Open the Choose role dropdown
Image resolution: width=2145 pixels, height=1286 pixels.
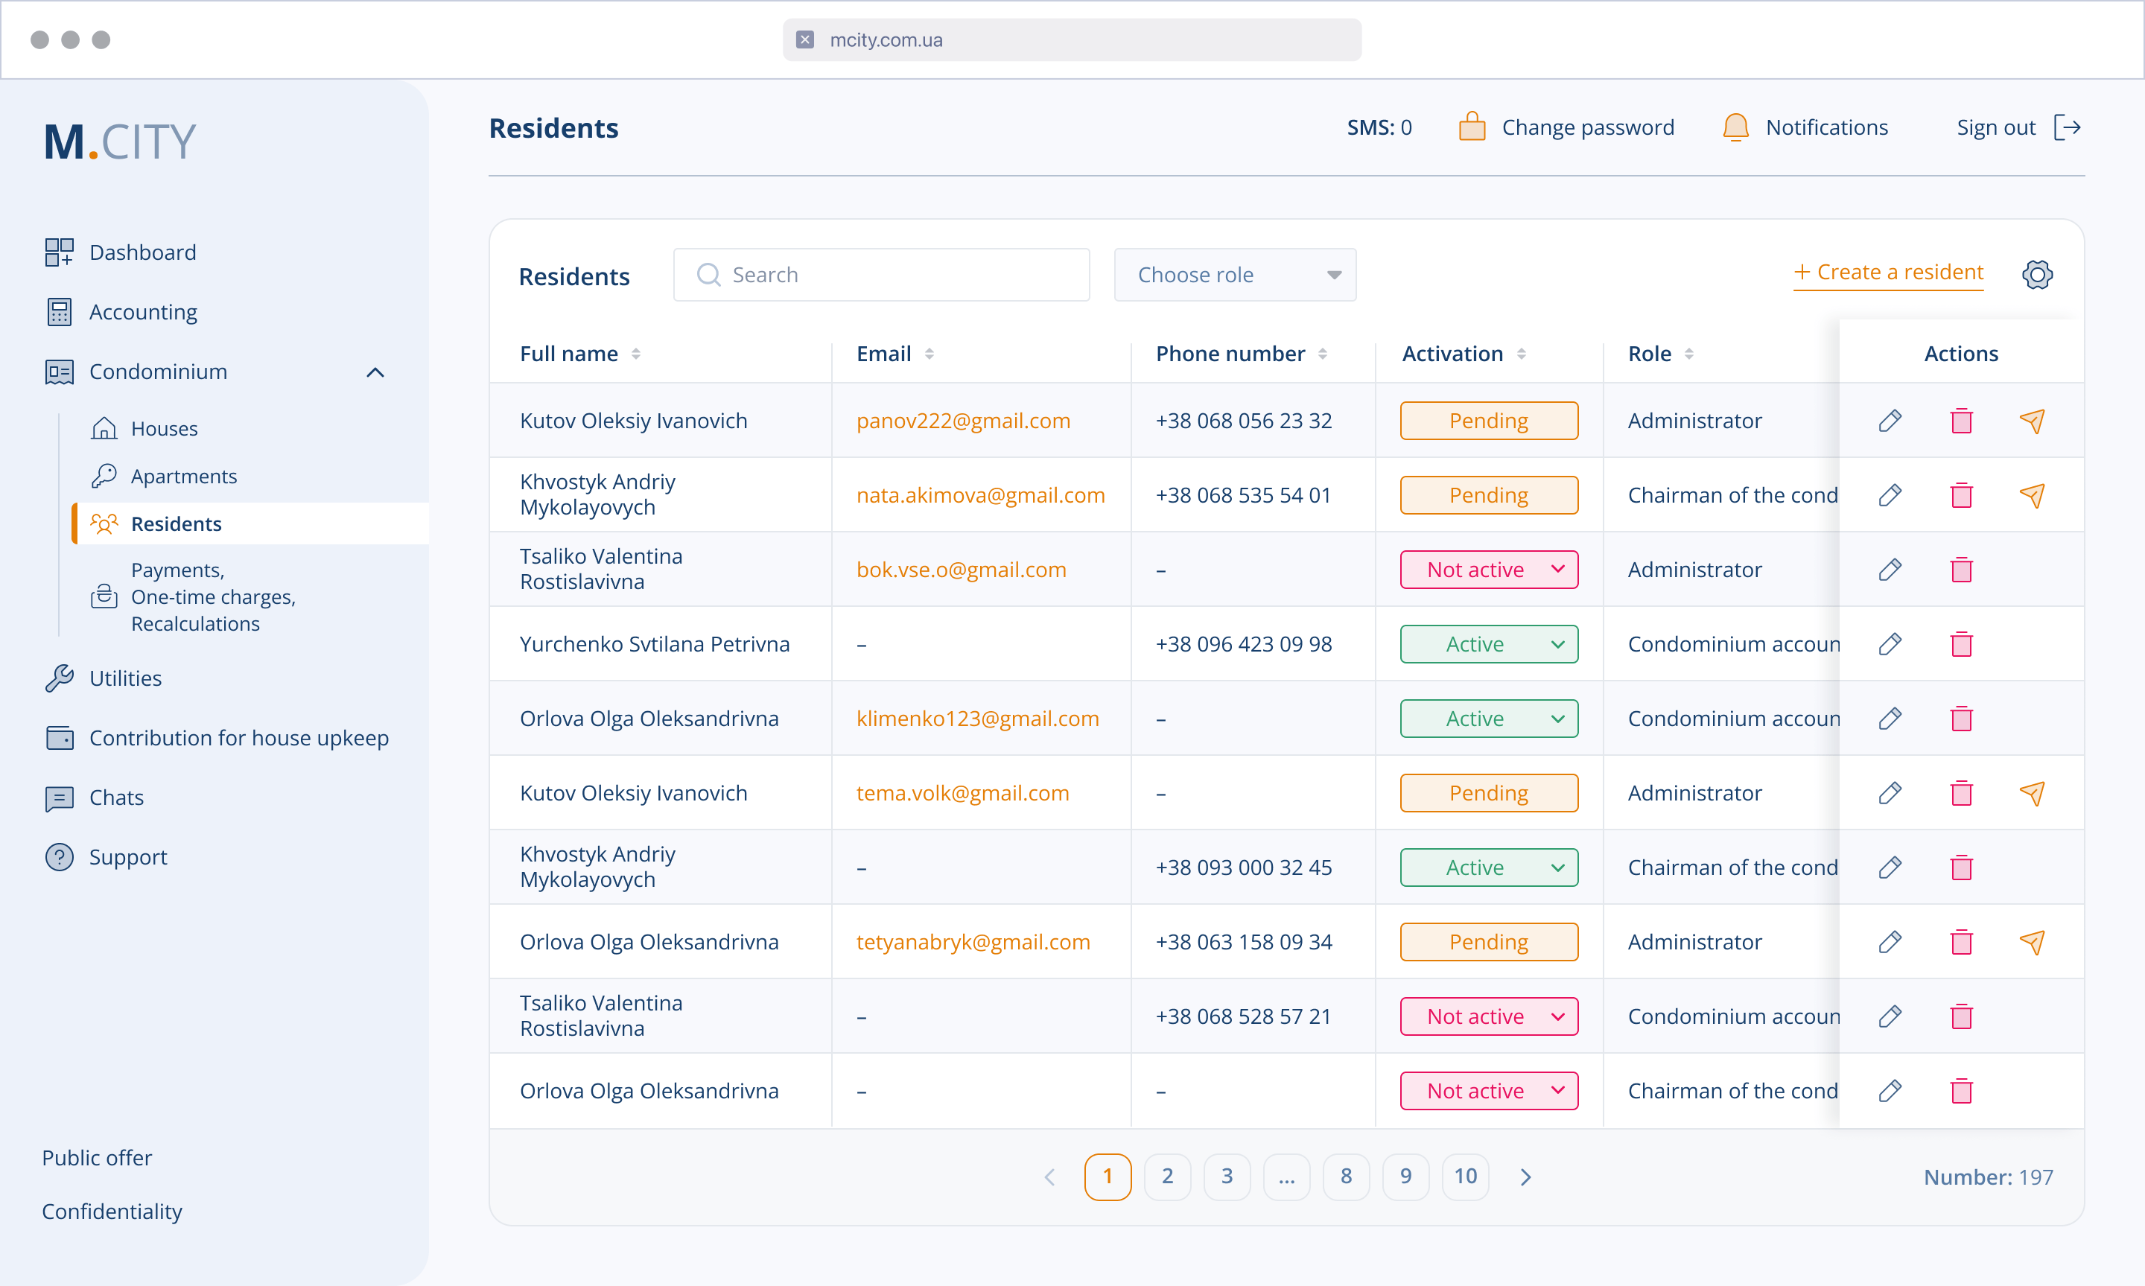point(1234,275)
